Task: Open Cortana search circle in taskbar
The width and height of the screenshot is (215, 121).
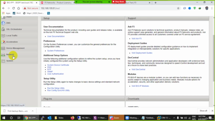Action: tap(11, 118)
